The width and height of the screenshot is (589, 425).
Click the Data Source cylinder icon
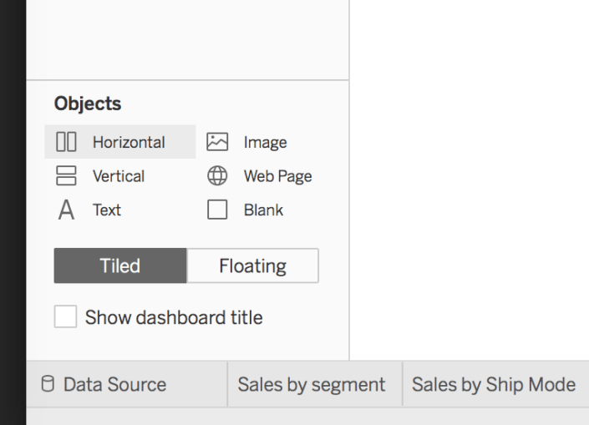[48, 384]
